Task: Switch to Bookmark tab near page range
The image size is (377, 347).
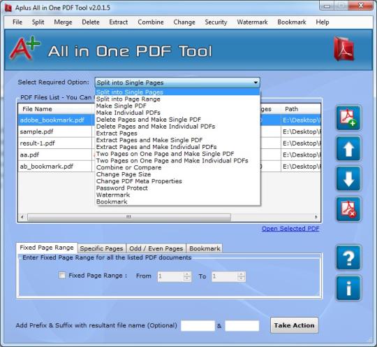Action: tap(205, 248)
